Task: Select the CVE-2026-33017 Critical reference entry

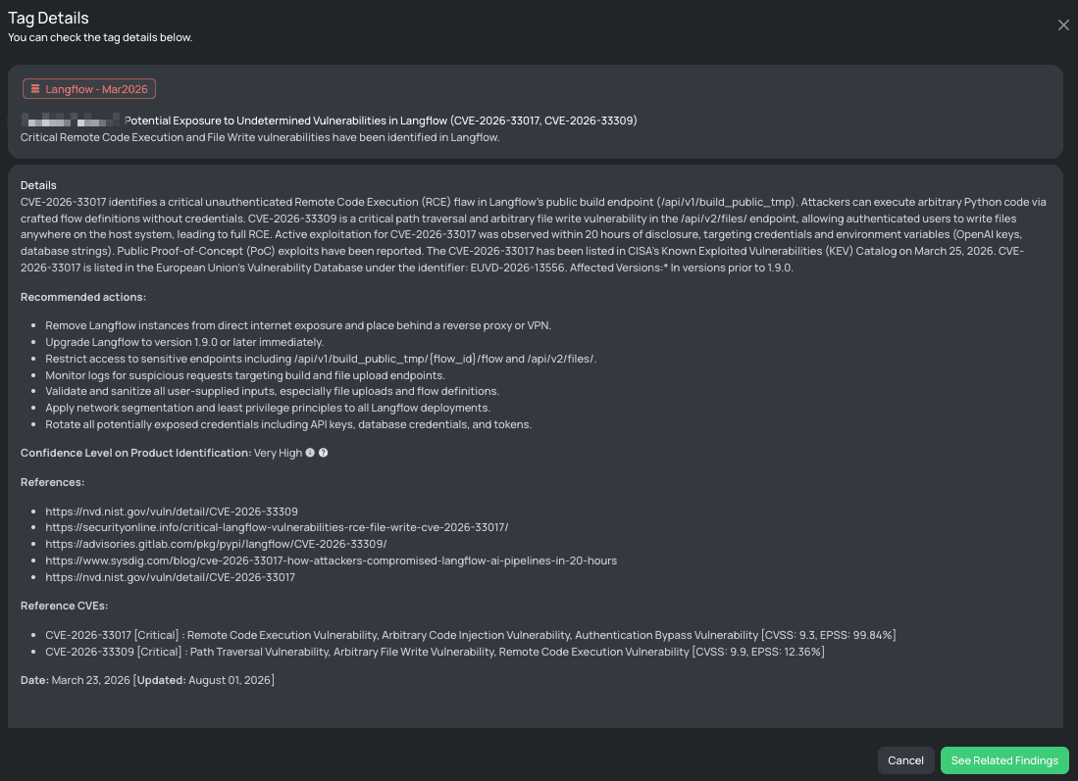Action: (470, 635)
